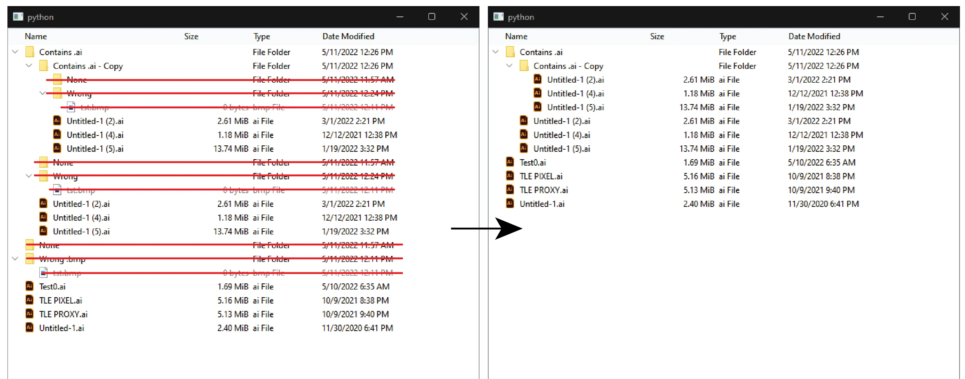The image size is (965, 379).
Task: Collapse the Wrong .bmp folder in left window
Action: 15,259
